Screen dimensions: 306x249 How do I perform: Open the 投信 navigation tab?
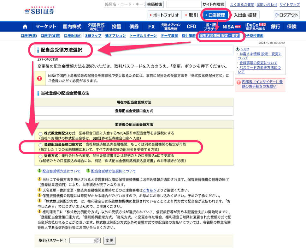tap(116, 27)
